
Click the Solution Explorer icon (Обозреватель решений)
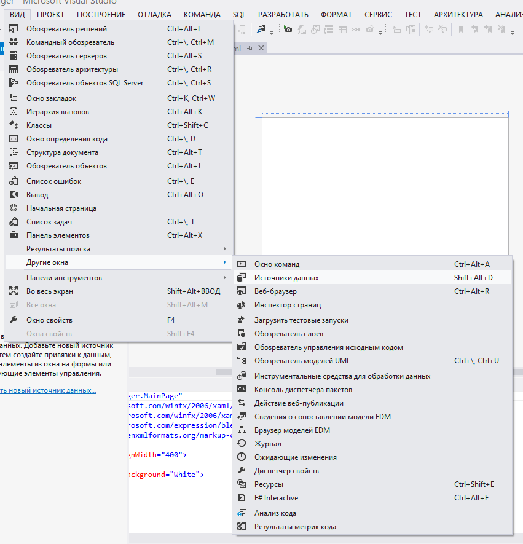(x=14, y=29)
